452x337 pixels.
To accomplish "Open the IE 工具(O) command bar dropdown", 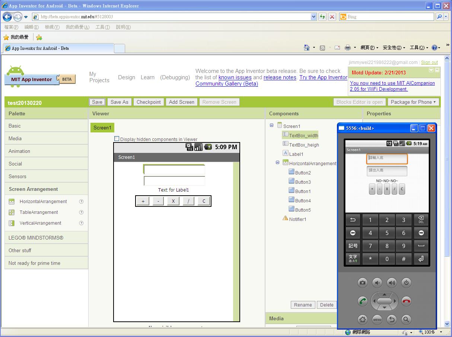I will pos(418,48).
